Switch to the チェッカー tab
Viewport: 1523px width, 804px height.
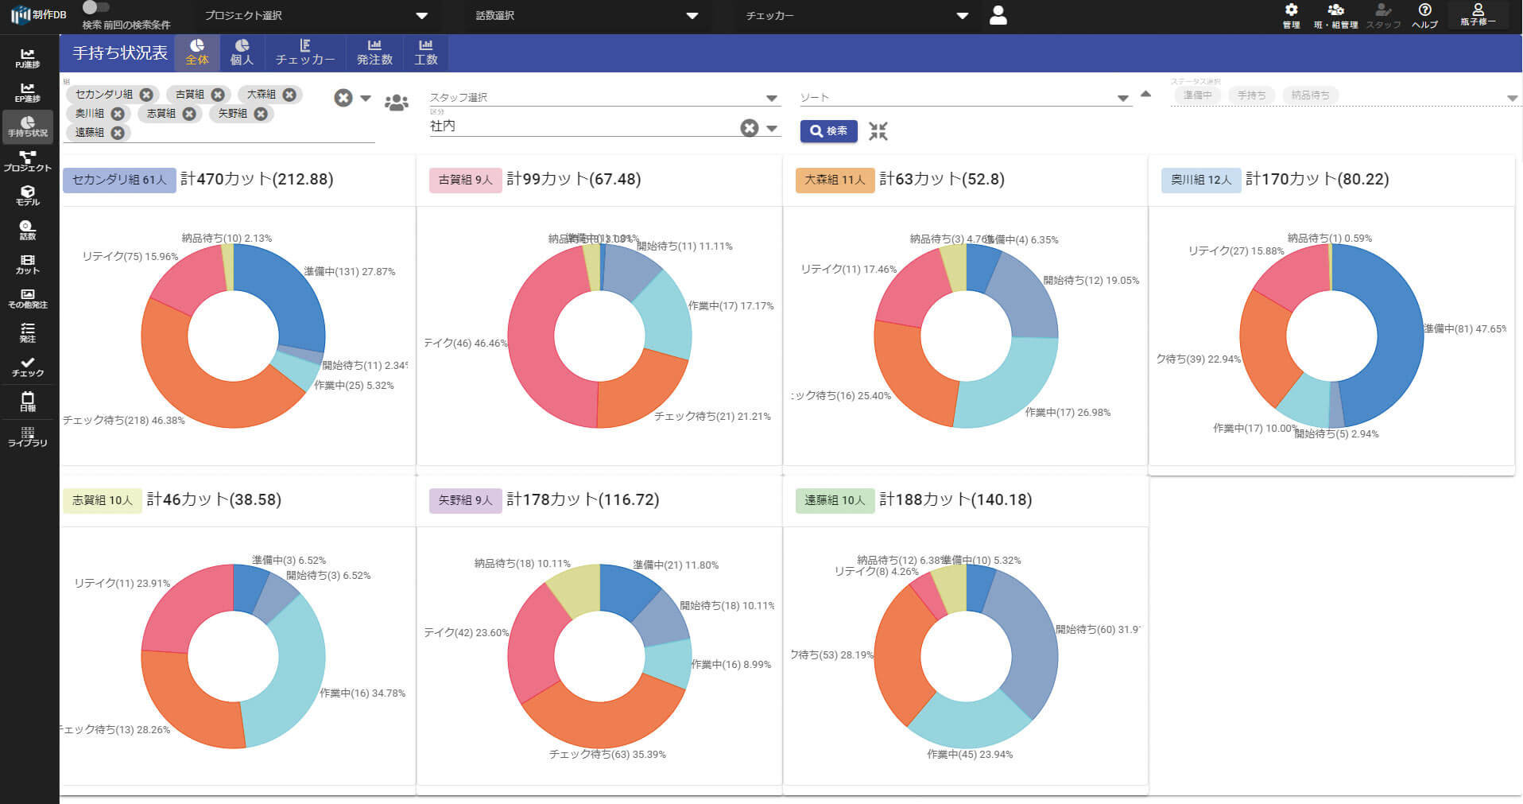(305, 52)
